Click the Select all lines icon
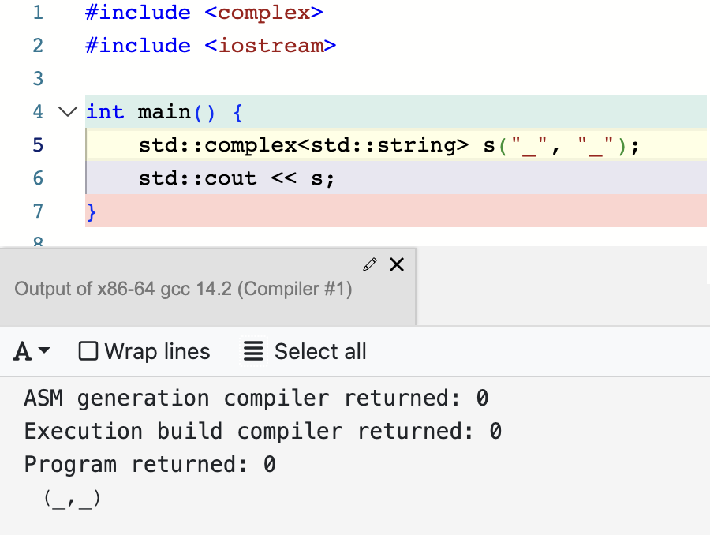710x535 pixels. (x=253, y=351)
